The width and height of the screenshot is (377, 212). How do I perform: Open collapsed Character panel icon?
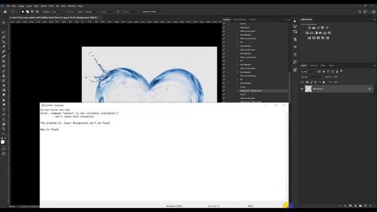(x=295, y=47)
